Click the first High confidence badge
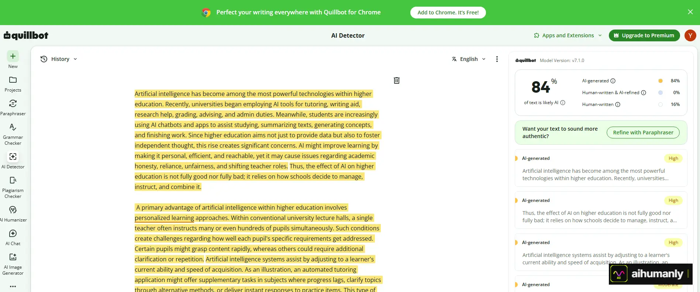Screen dimensions: 700x292 pos(673,158)
